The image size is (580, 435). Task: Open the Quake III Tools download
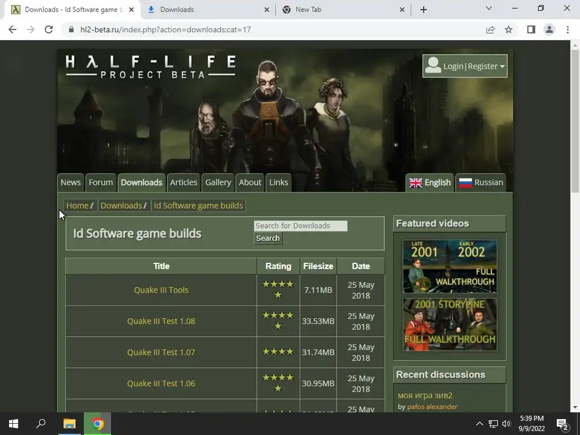(161, 290)
